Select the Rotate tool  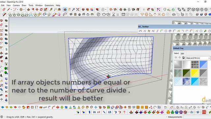(41, 10)
